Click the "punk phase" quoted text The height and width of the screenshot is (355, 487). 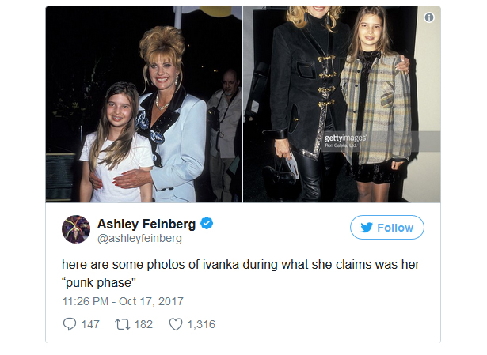tap(99, 282)
